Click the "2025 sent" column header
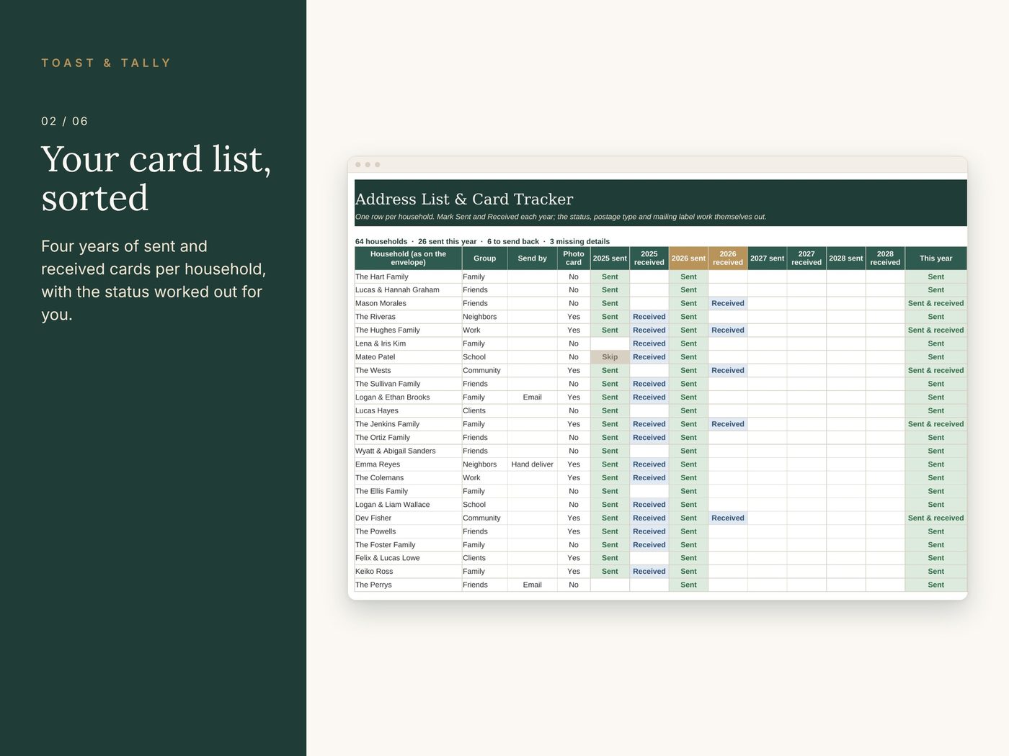This screenshot has height=756, width=1009. click(610, 258)
